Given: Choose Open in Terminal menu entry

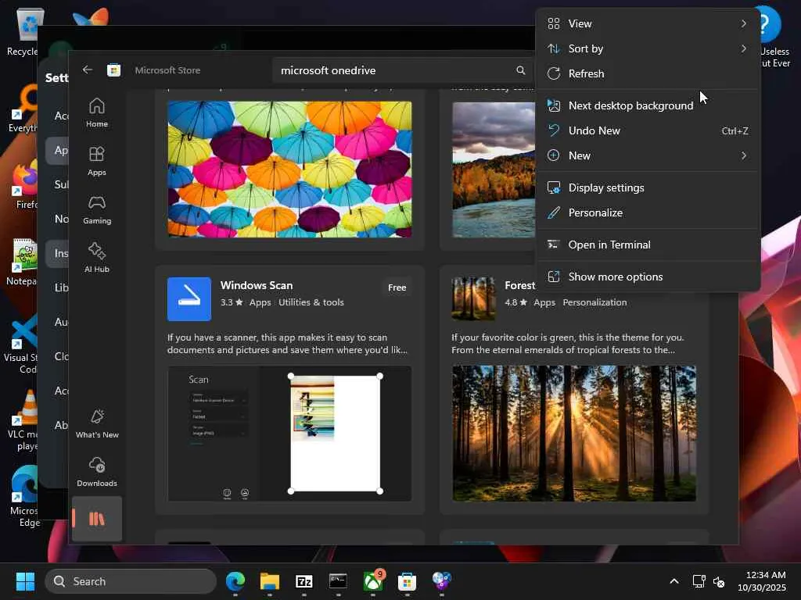Looking at the screenshot, I should pyautogui.click(x=609, y=245).
